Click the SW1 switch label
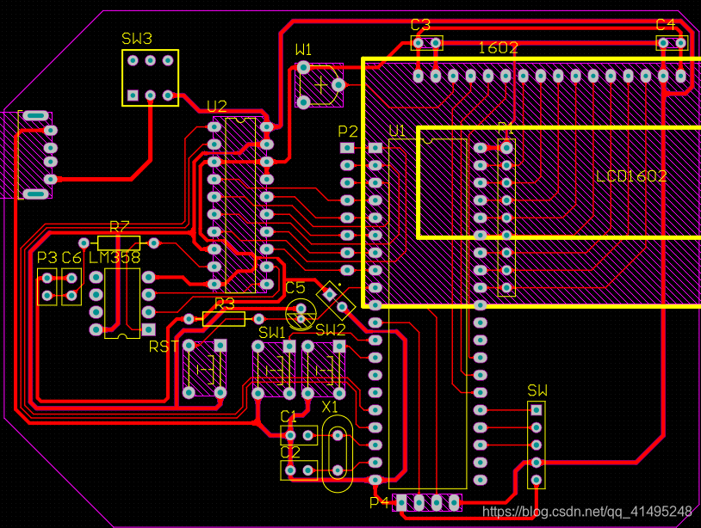The image size is (701, 528). click(x=272, y=333)
